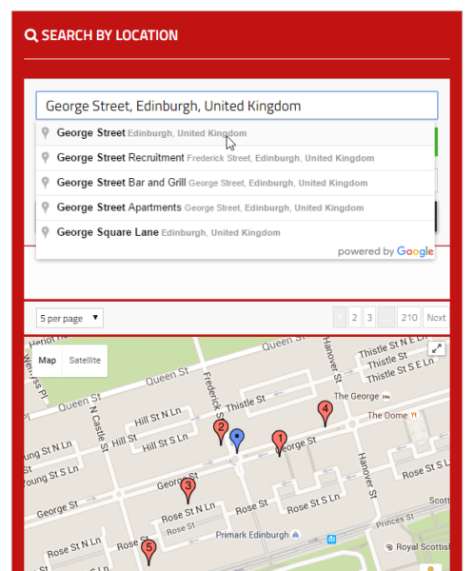
Task: Jump to results page 210
Action: click(409, 318)
